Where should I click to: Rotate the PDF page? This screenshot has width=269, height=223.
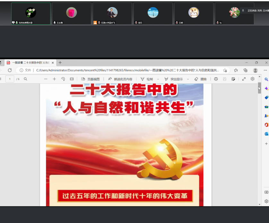(x=63, y=79)
